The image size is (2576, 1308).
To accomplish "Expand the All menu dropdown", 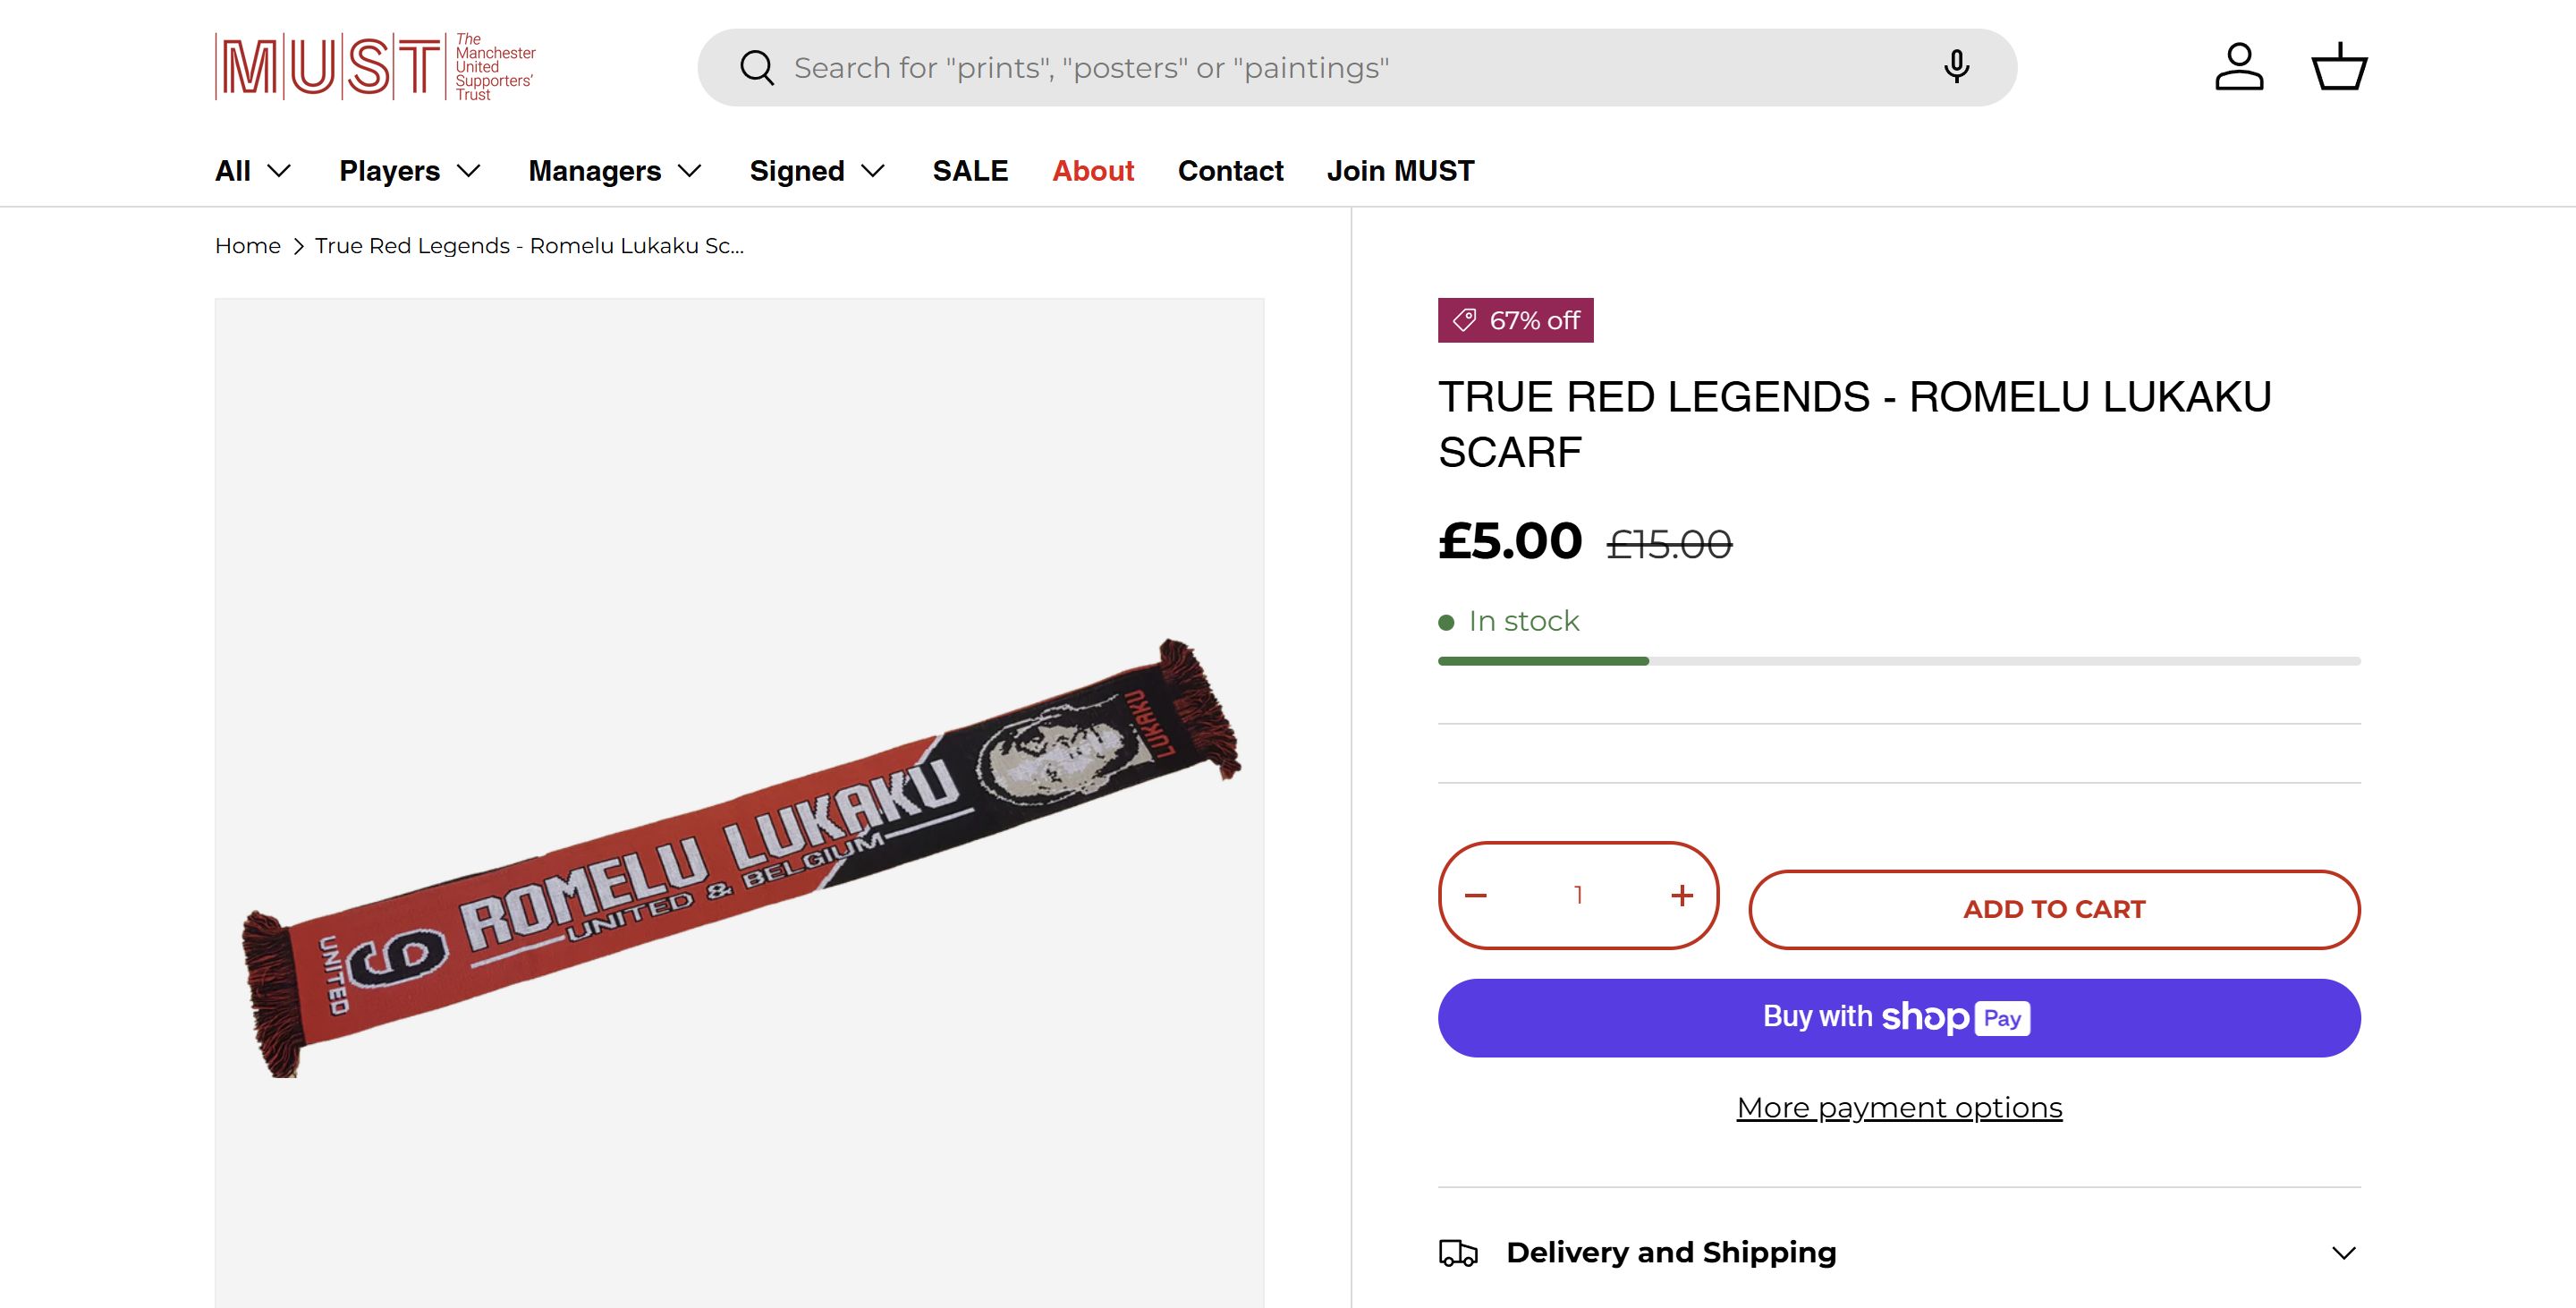I will click(252, 171).
